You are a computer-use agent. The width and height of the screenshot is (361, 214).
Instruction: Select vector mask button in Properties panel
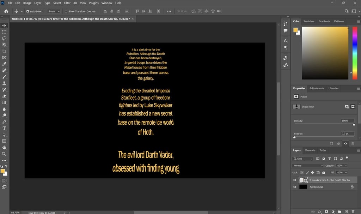point(353,107)
